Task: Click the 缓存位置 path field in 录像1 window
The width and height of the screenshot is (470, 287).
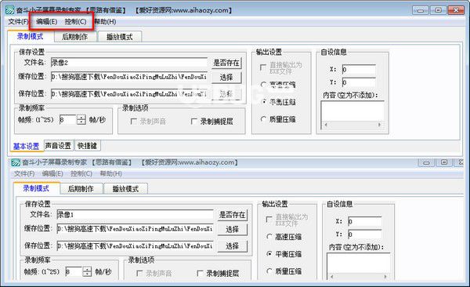Action: [x=135, y=229]
